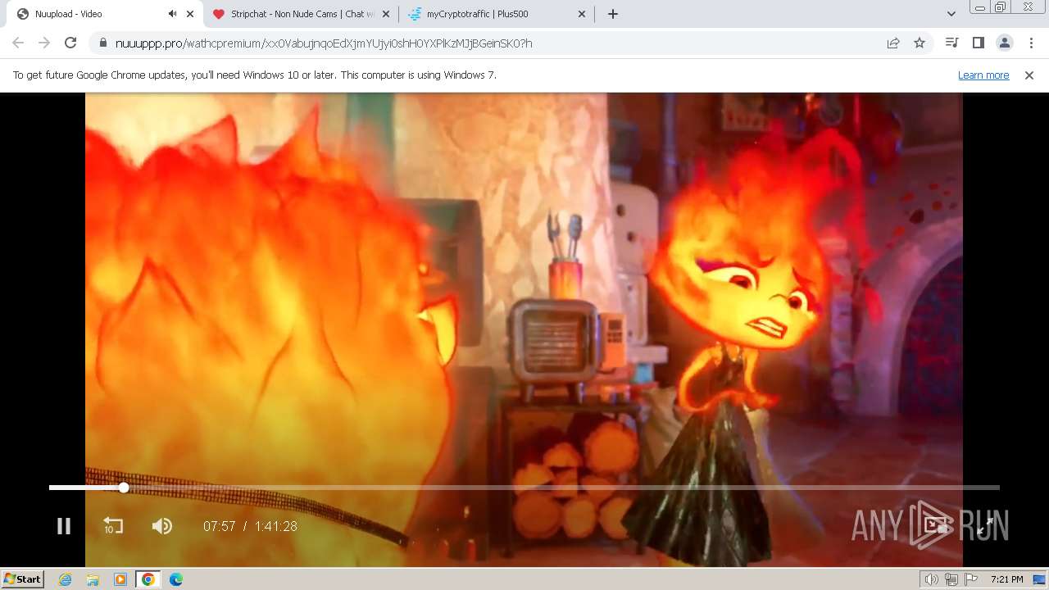1049x590 pixels.
Task: Toggle the Chrome side panel
Action: click(978, 43)
